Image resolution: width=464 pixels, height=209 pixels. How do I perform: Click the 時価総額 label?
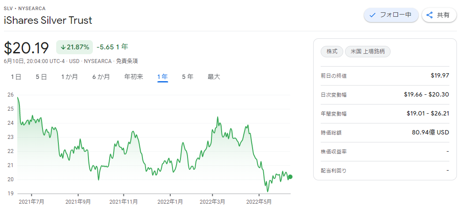[x=331, y=133]
